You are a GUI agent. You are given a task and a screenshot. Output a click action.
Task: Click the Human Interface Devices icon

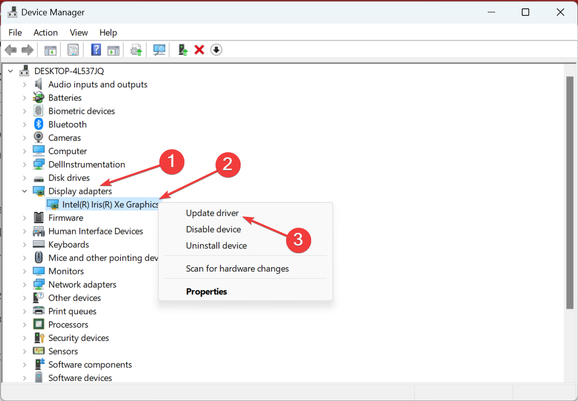pos(38,231)
